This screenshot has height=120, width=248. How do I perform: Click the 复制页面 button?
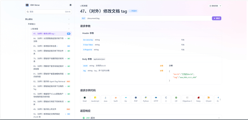tap(214, 6)
